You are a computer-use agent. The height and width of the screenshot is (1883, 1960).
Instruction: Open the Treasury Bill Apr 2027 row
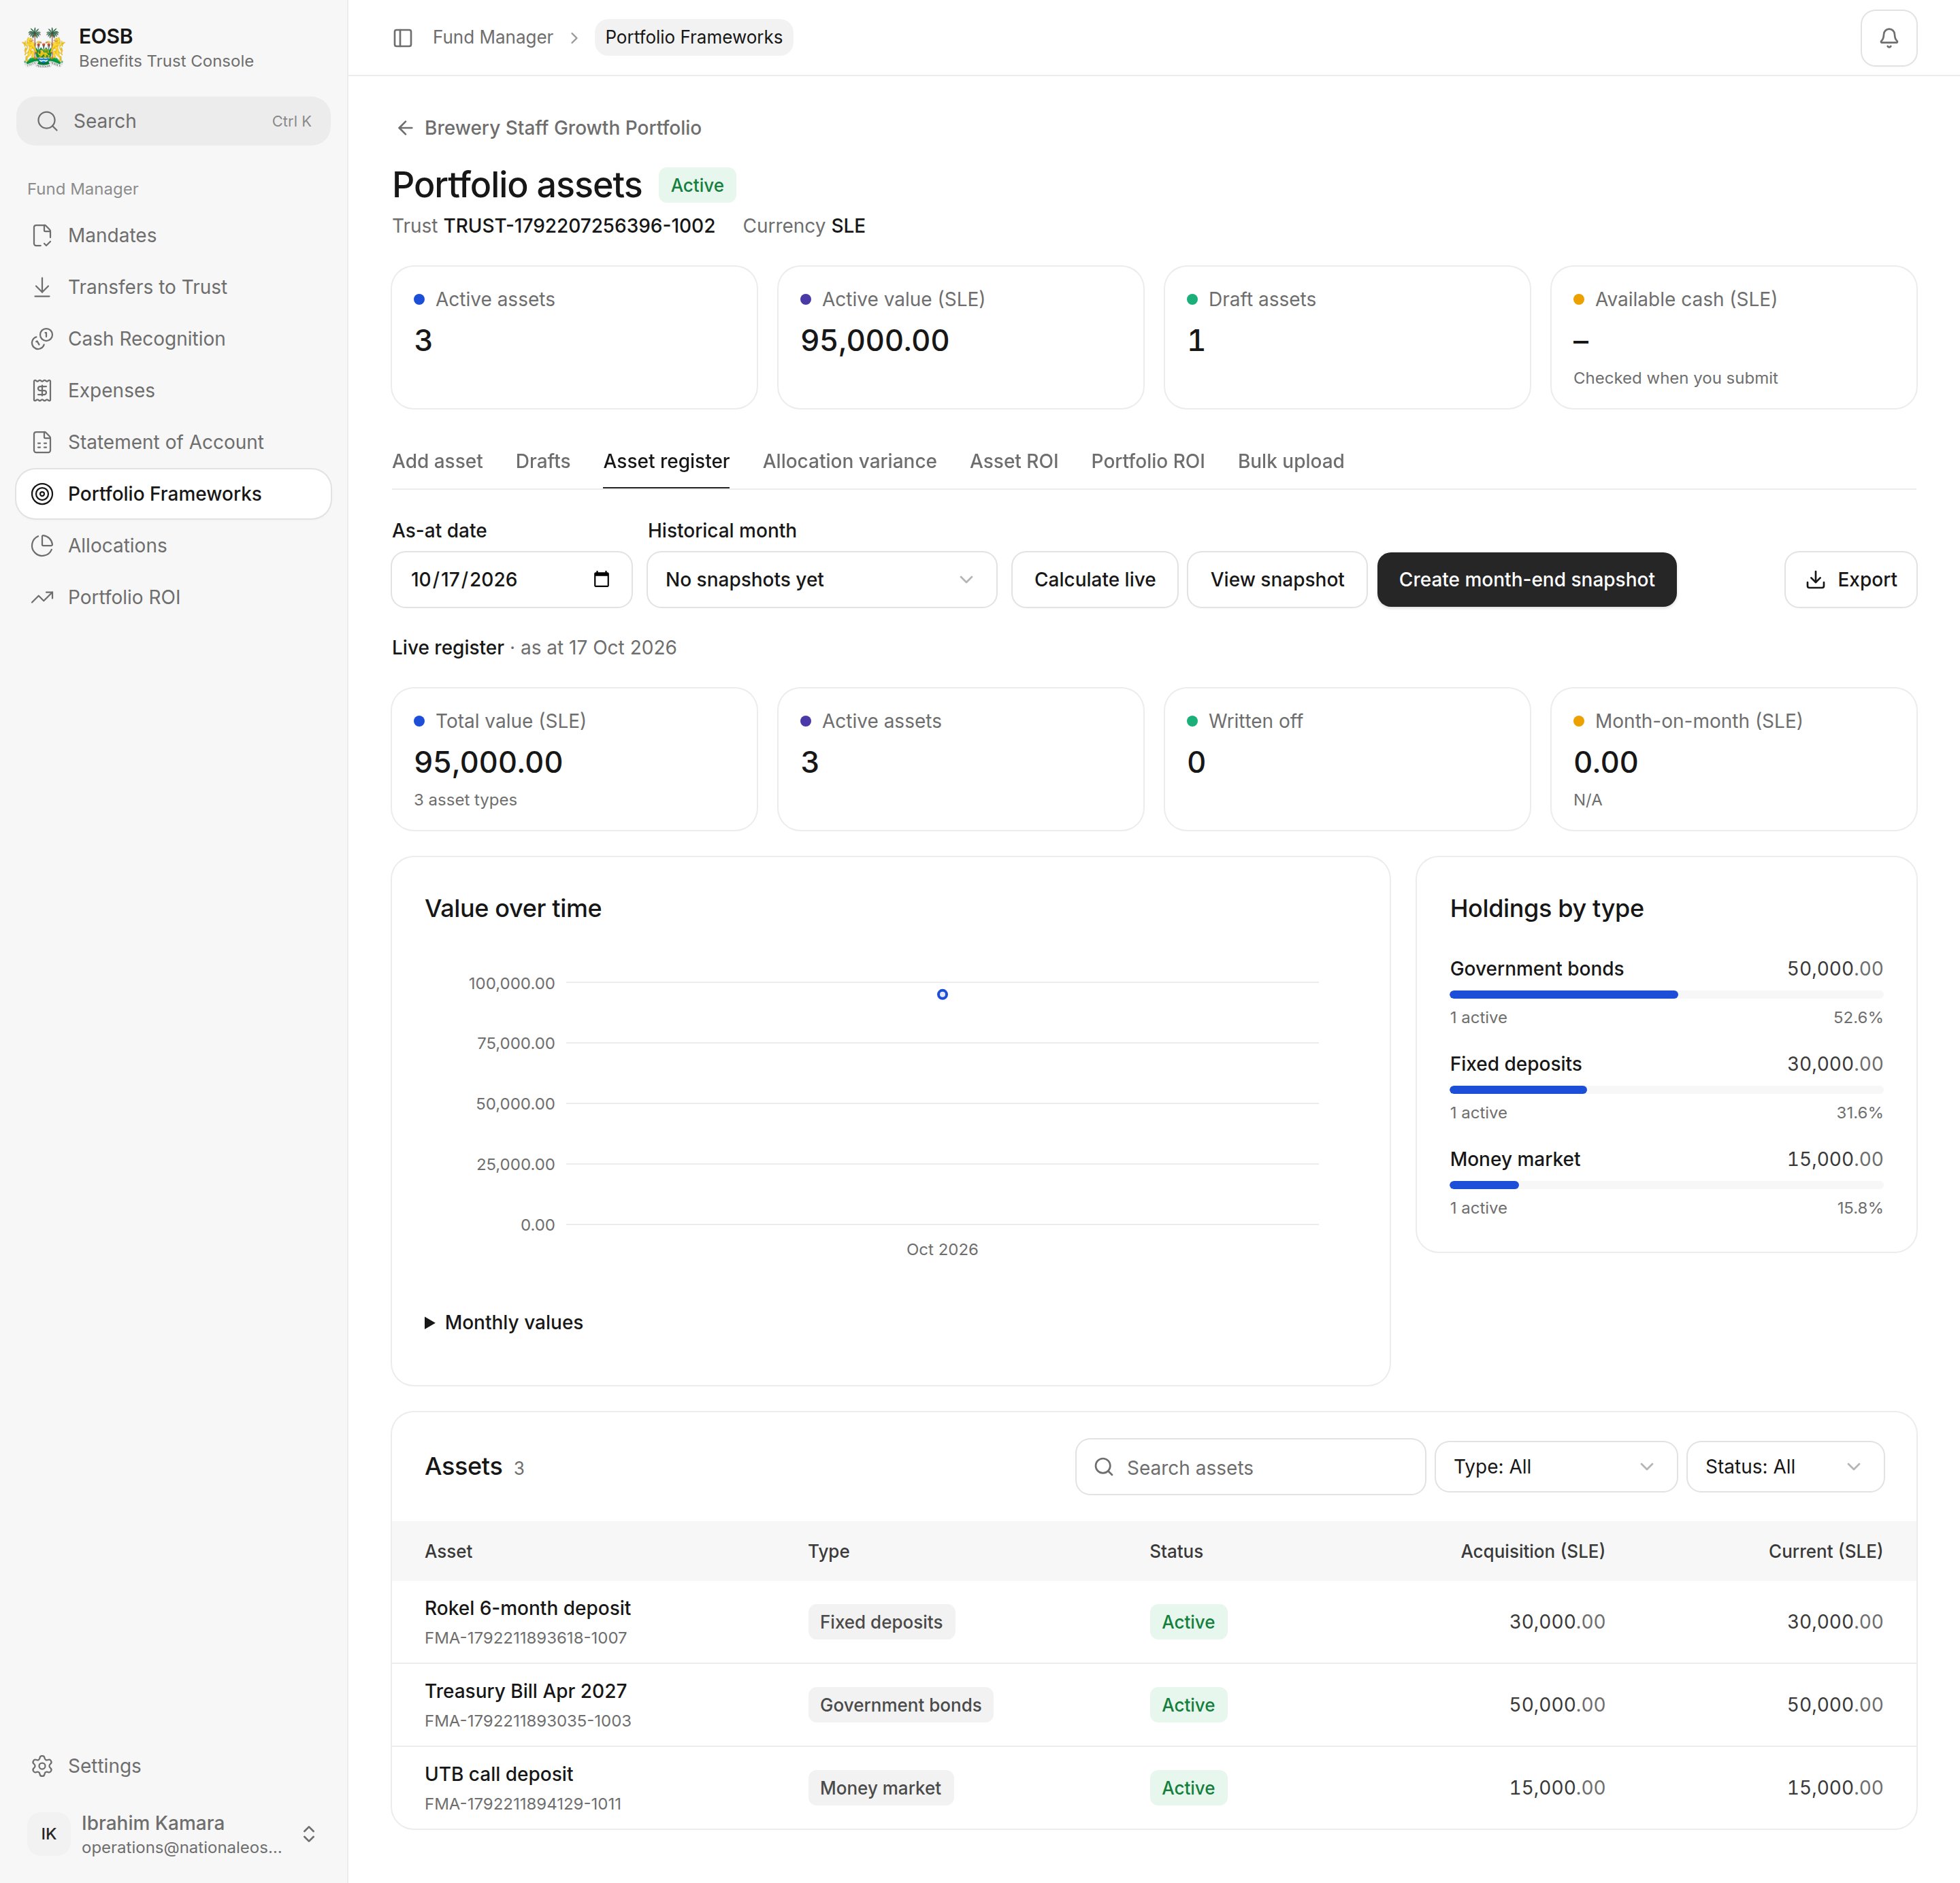point(1153,1705)
